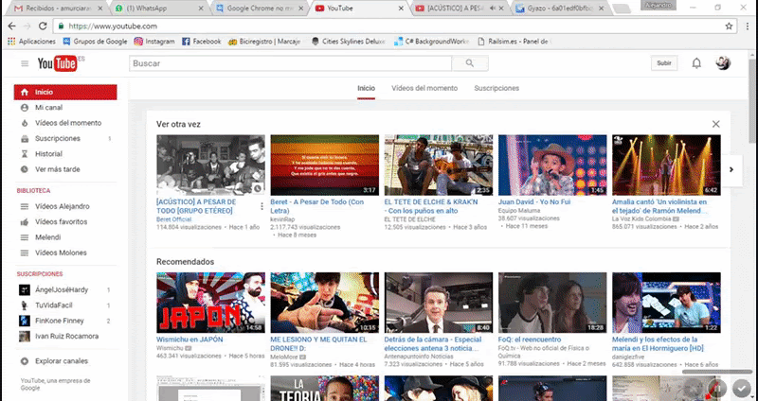Click the browser back arrow
758x401 pixels.
click(12, 26)
